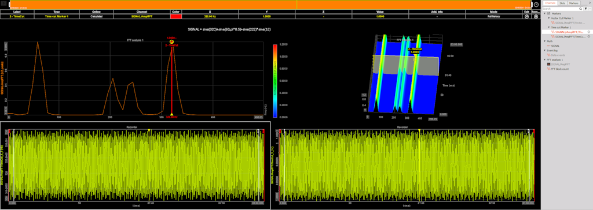Viewport: 593px width, 210px height.
Task: Collapse the Event log tree group
Action: pyautogui.click(x=545, y=50)
